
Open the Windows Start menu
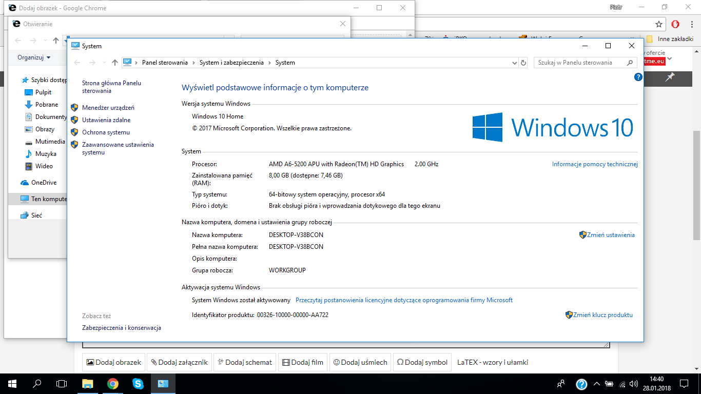pyautogui.click(x=12, y=384)
